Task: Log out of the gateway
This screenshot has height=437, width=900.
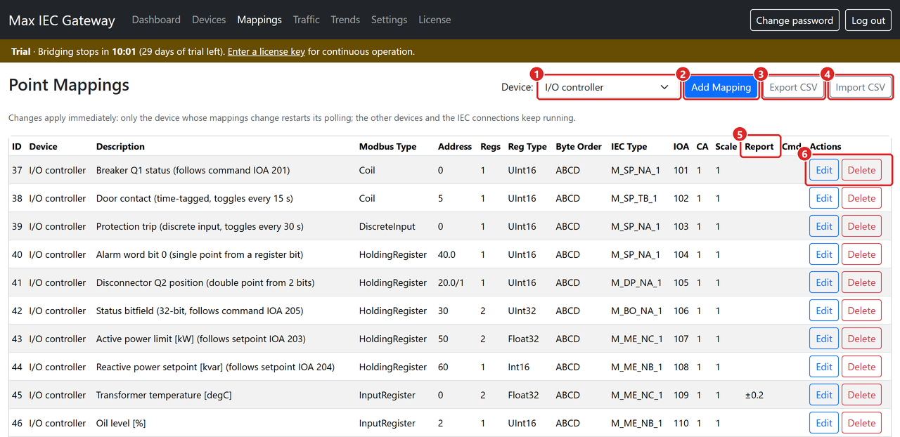Action: tap(868, 20)
